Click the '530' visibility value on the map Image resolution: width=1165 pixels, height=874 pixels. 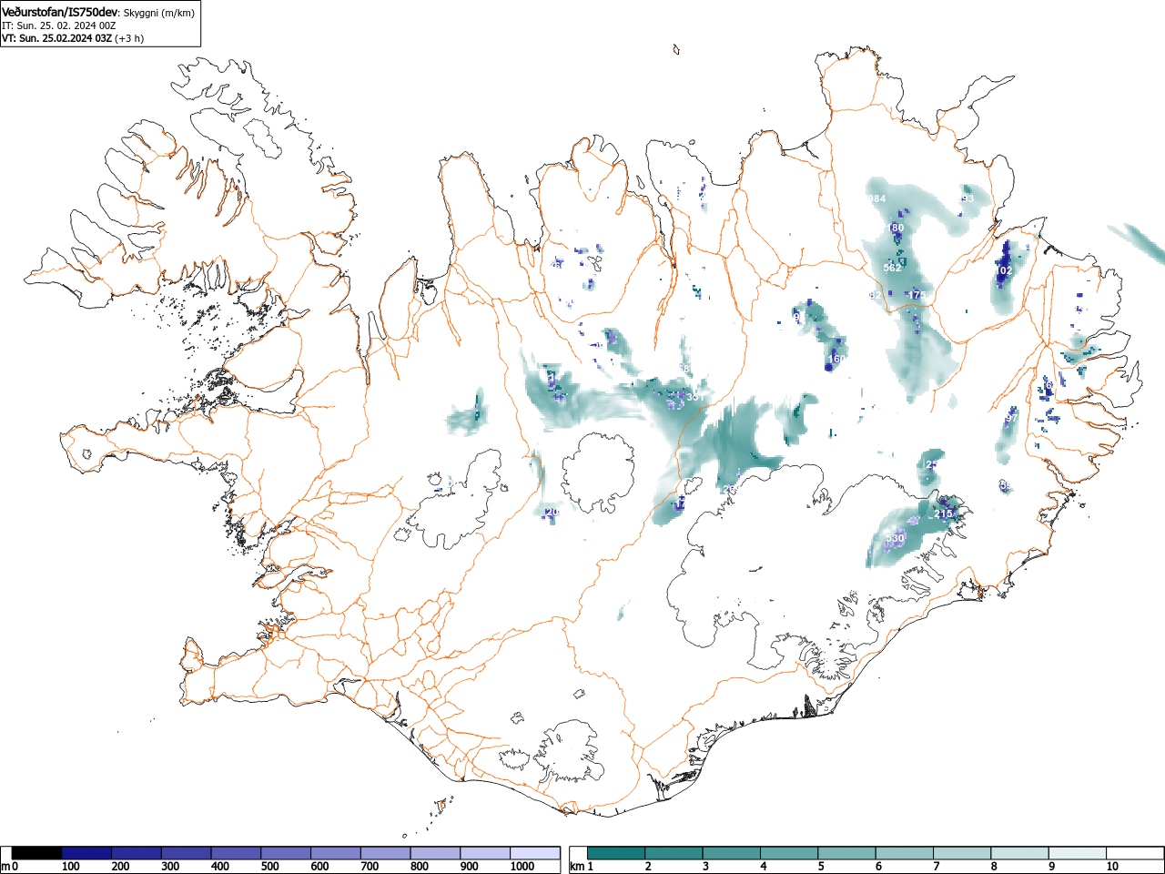point(896,539)
